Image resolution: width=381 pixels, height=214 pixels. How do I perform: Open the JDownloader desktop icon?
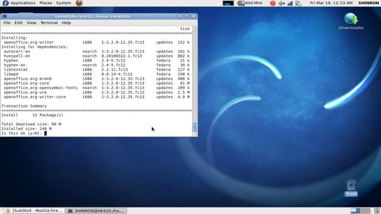[351, 21]
